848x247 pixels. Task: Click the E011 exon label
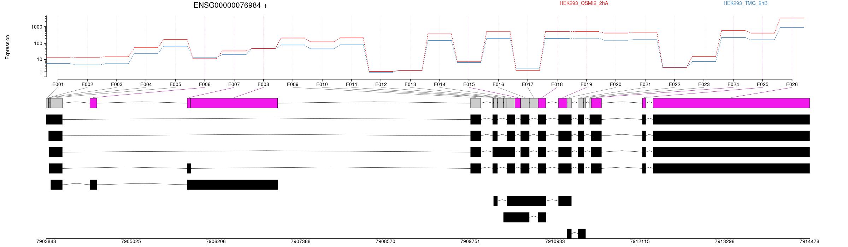pos(351,84)
